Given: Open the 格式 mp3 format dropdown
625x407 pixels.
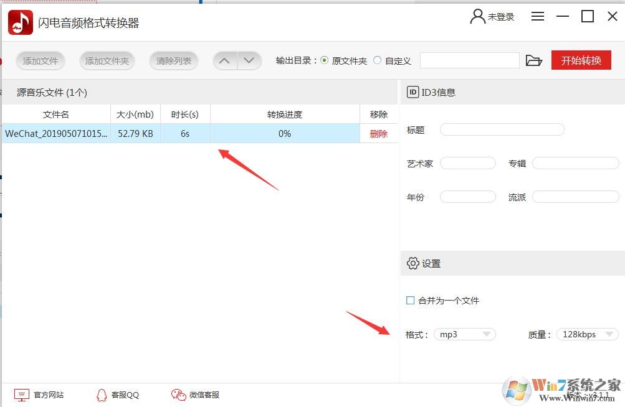Looking at the screenshot, I should [x=464, y=334].
